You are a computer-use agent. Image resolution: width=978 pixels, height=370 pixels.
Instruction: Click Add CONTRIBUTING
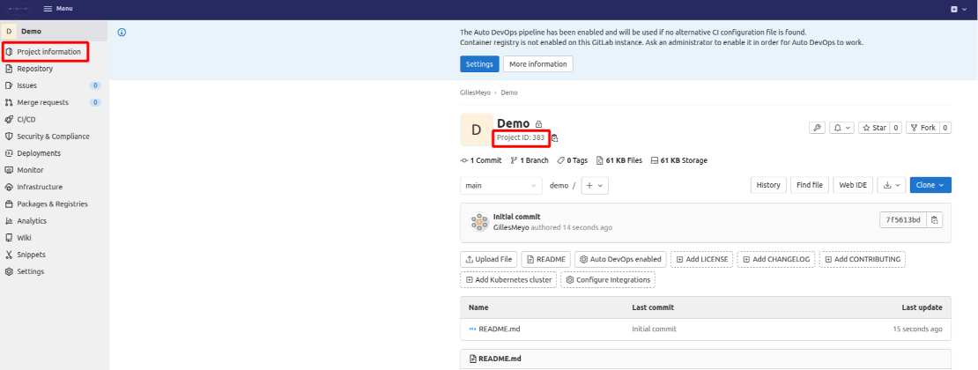862,259
